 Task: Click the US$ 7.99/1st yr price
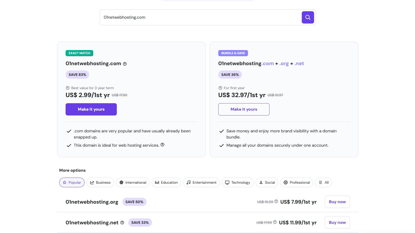tap(298, 202)
